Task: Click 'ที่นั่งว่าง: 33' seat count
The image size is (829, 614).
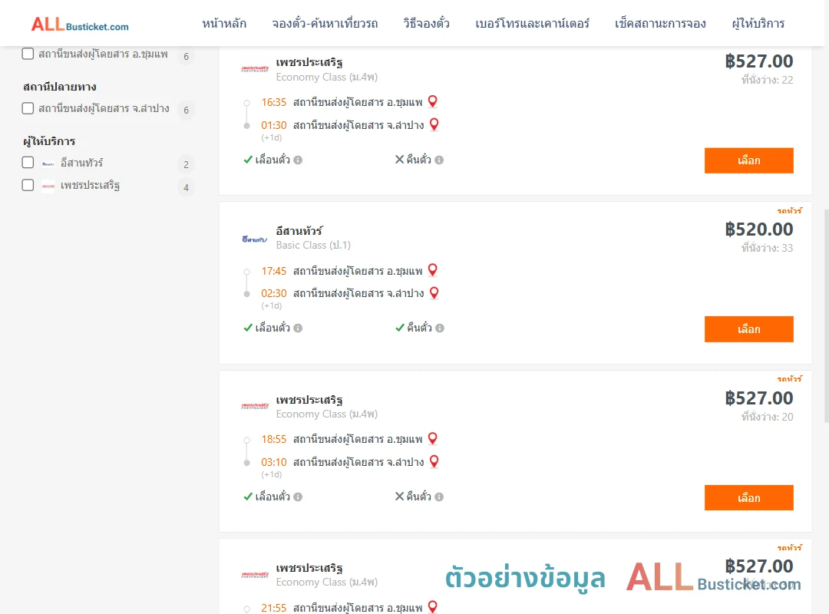Action: pos(767,248)
